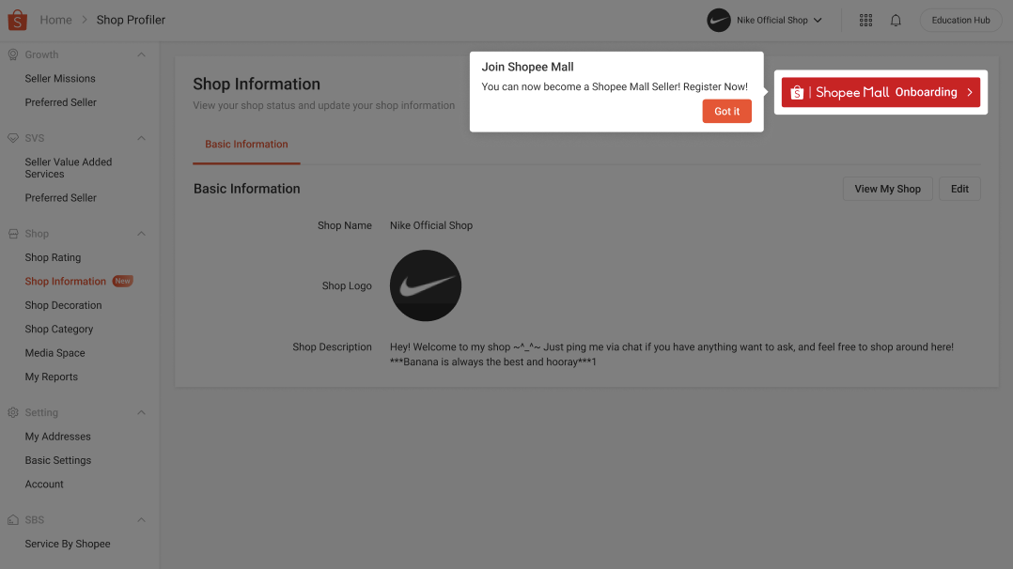Open the apps grid icon in header
Screen dimensions: 1013x569
coord(865,20)
